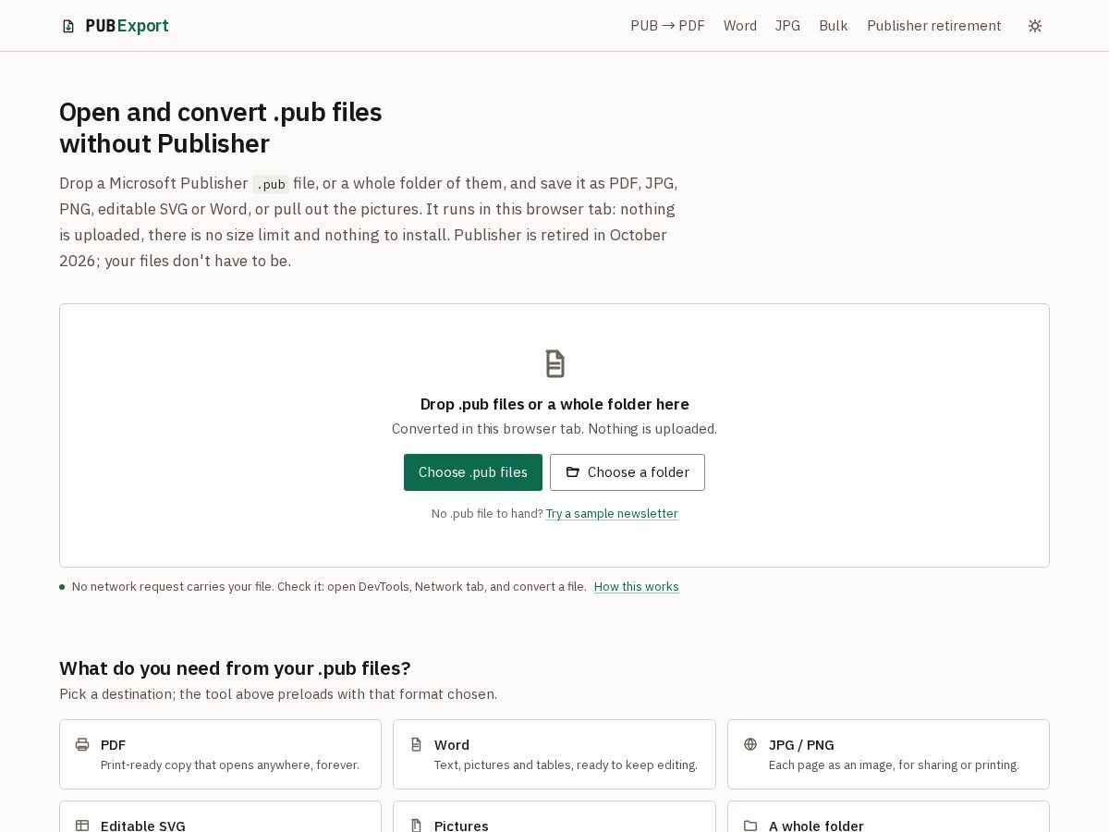The width and height of the screenshot is (1109, 832).
Task: Click the PUBExport logo icon
Action: 68,26
